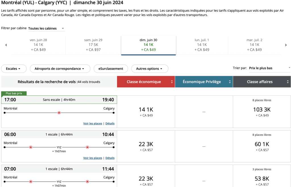The height and width of the screenshot is (187, 291).
Task: Choose 14 1K economy fare for 17:00 flight
Action: [146, 111]
